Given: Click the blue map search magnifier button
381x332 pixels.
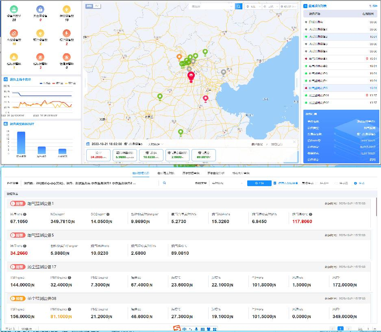Looking at the screenshot, I should pyautogui.click(x=239, y=7).
